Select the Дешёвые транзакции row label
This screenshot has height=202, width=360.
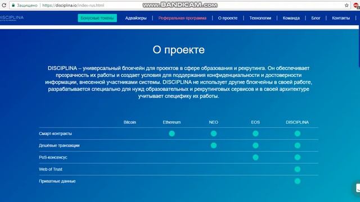[x=59, y=145]
